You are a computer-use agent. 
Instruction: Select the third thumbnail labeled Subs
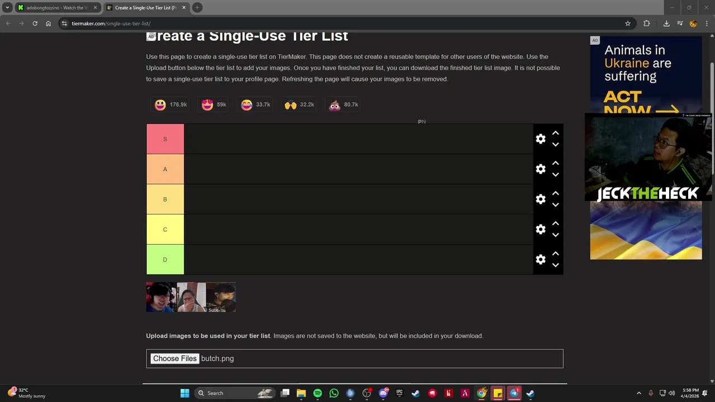tap(221, 297)
